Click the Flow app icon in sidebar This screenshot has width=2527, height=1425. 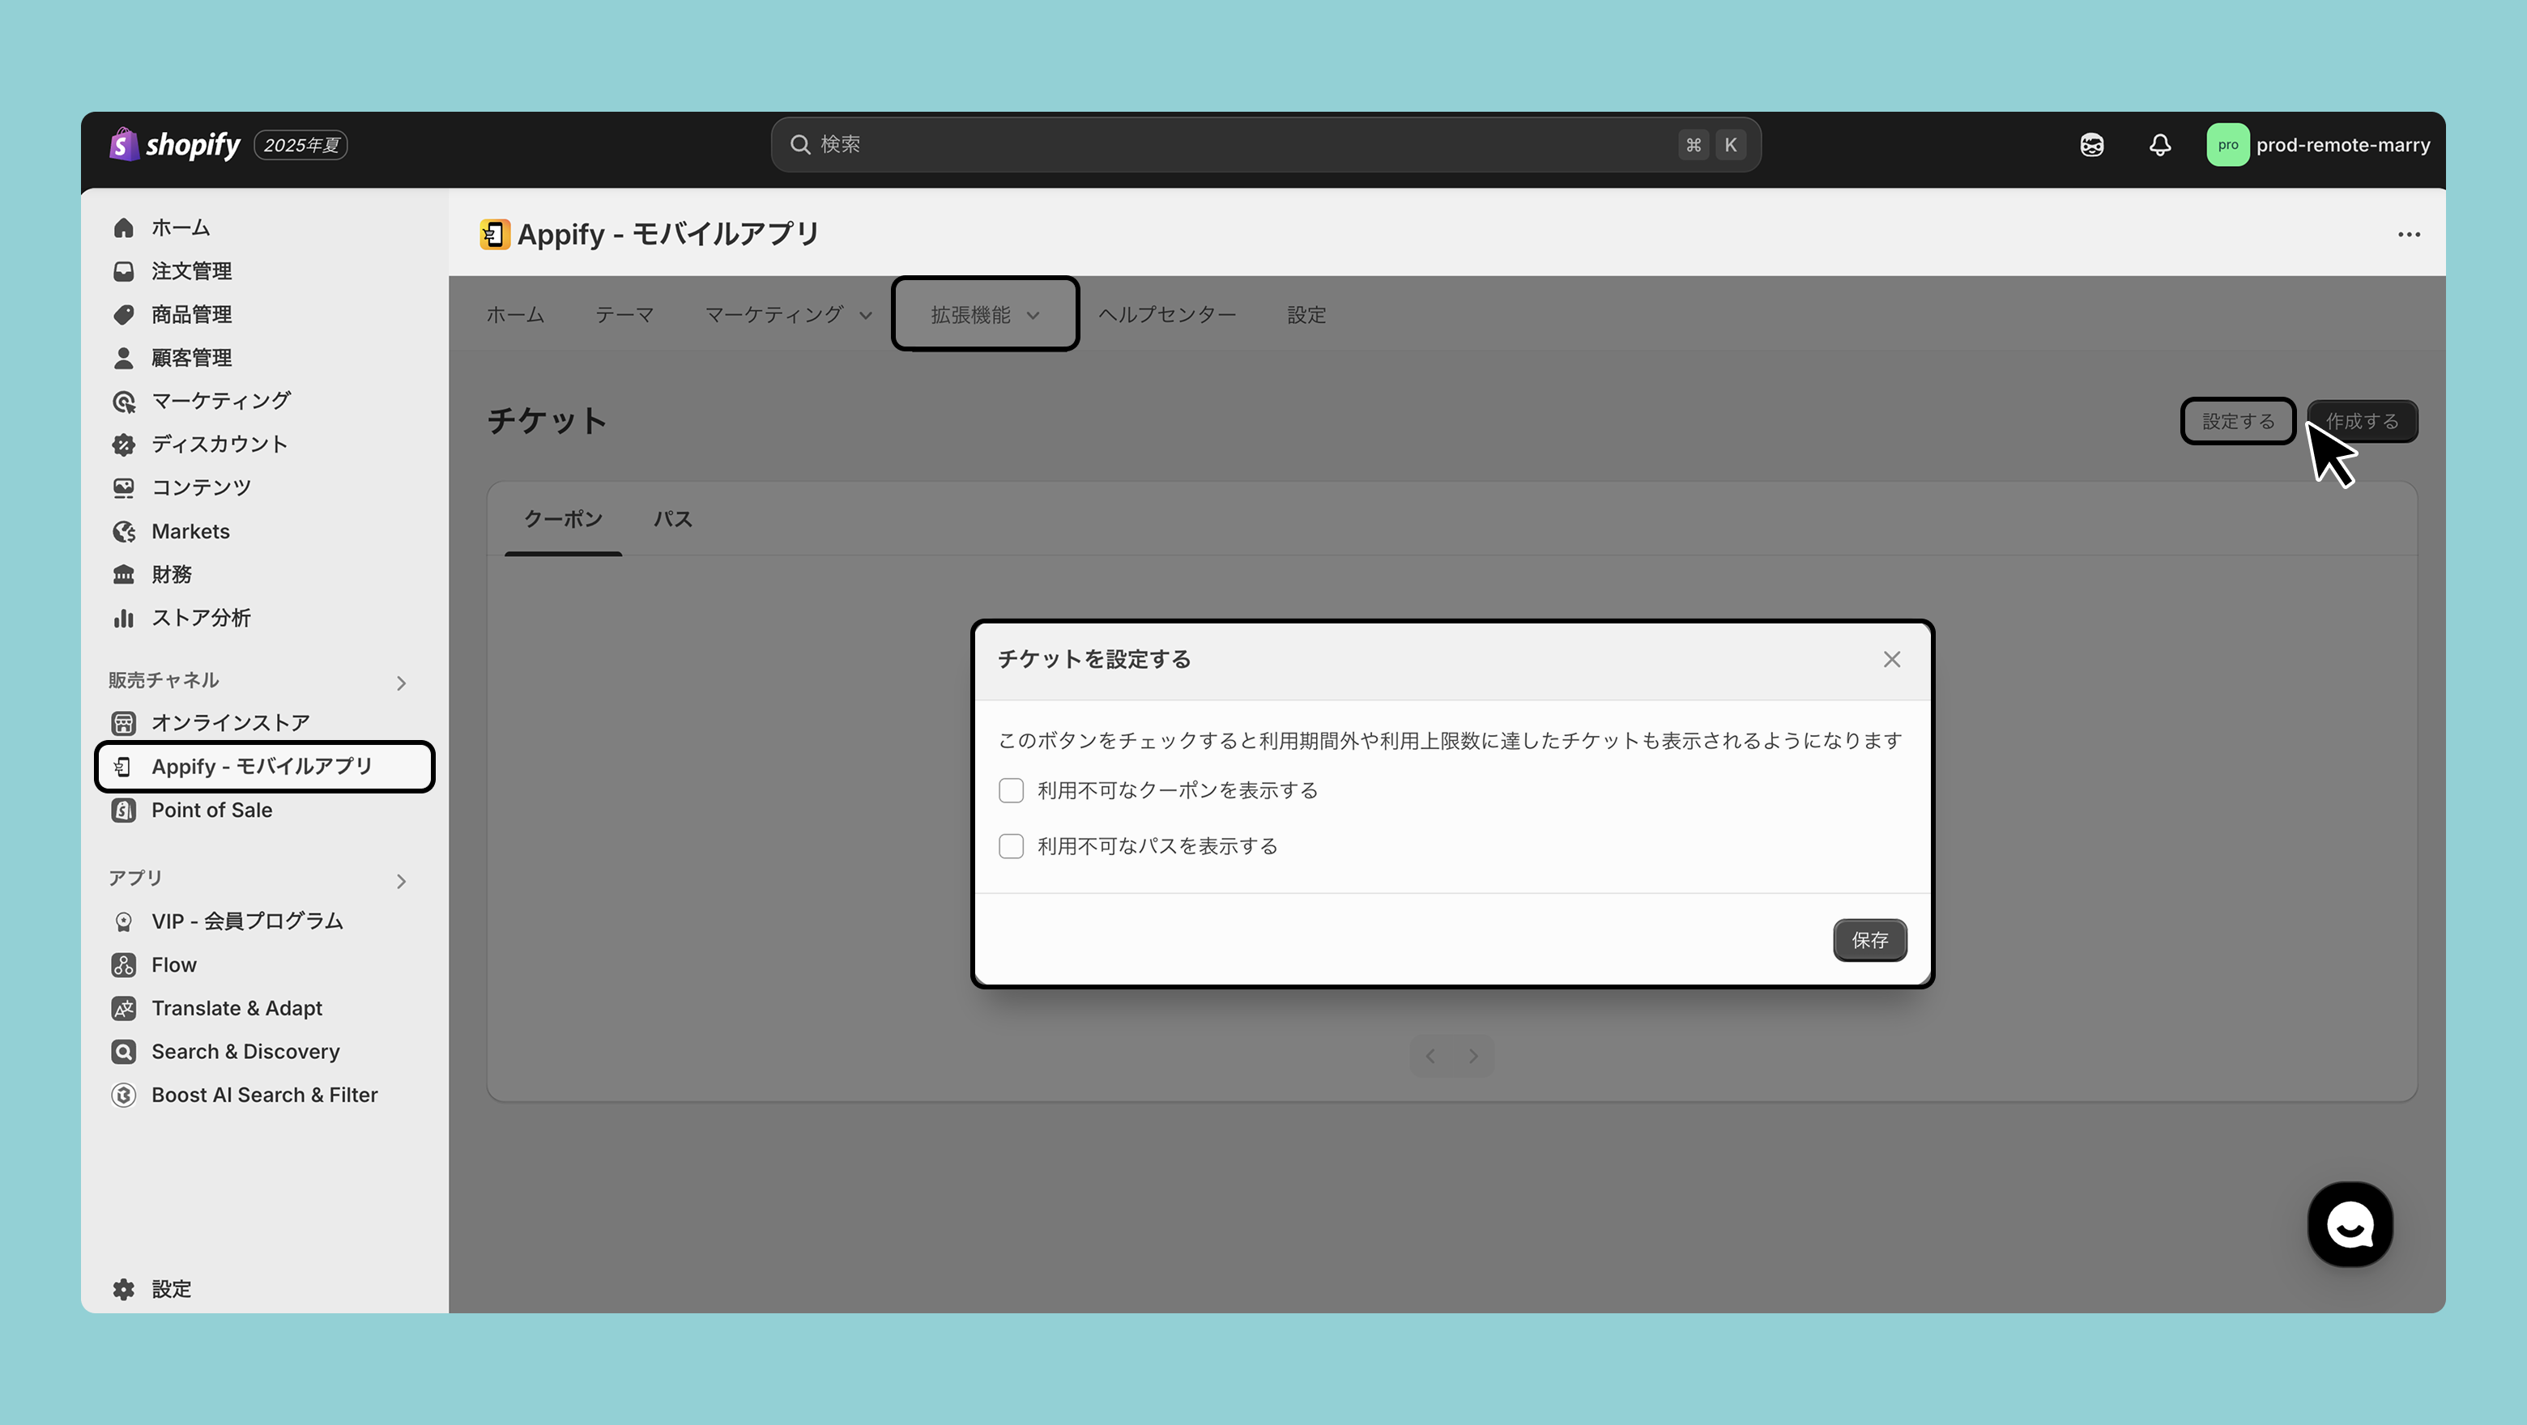click(124, 965)
